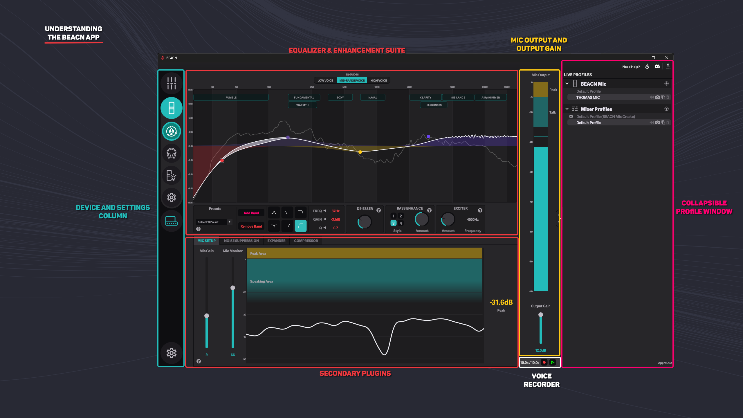This screenshot has width=743, height=418.
Task: Open the Select EQ Preset dropdown
Action: (x=214, y=222)
